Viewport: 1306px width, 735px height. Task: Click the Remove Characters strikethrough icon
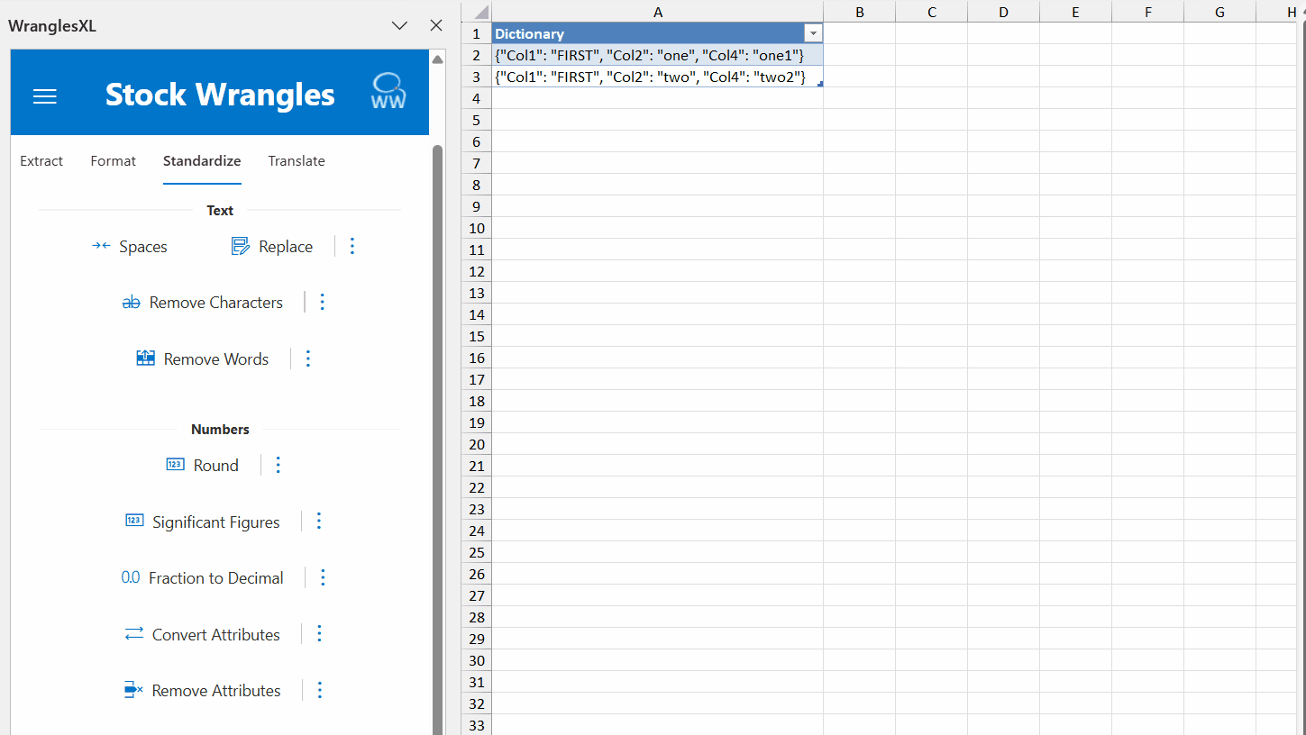132,303
